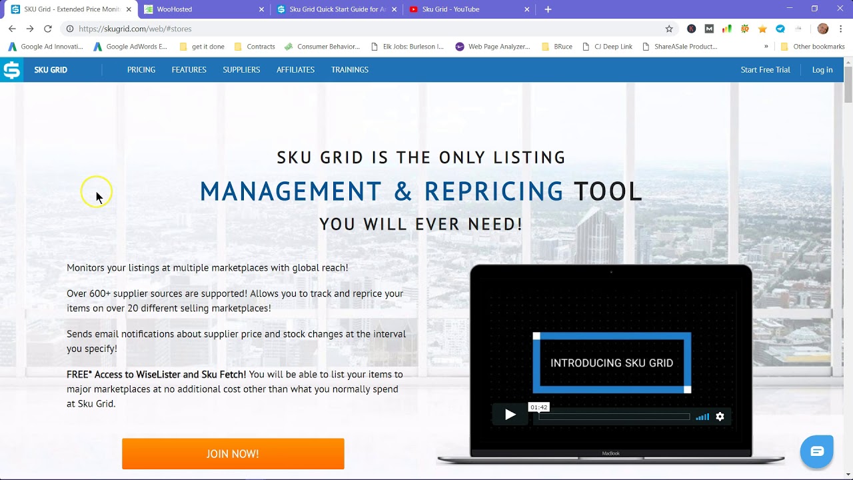853x480 pixels.
Task: Open the BRuce bookmark folder
Action: coord(557,47)
